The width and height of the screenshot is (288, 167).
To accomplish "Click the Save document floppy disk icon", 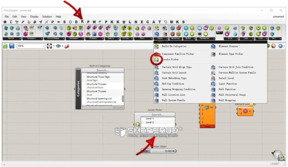I will pyautogui.click(x=12, y=46).
